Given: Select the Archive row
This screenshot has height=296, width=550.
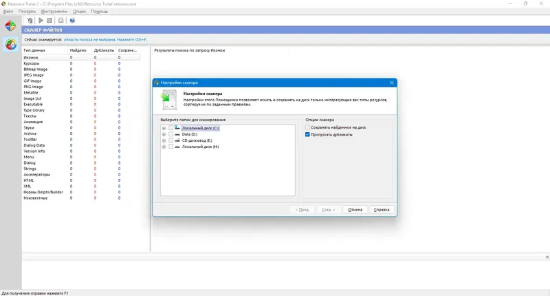Looking at the screenshot, I should [x=80, y=134].
